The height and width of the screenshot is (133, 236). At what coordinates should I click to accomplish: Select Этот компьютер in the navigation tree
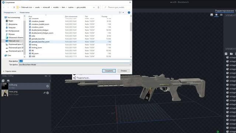pyautogui.click(x=12, y=17)
